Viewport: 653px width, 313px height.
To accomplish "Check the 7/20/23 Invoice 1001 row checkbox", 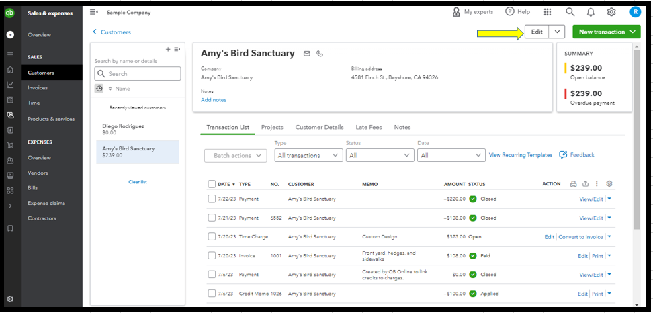I will click(x=212, y=255).
